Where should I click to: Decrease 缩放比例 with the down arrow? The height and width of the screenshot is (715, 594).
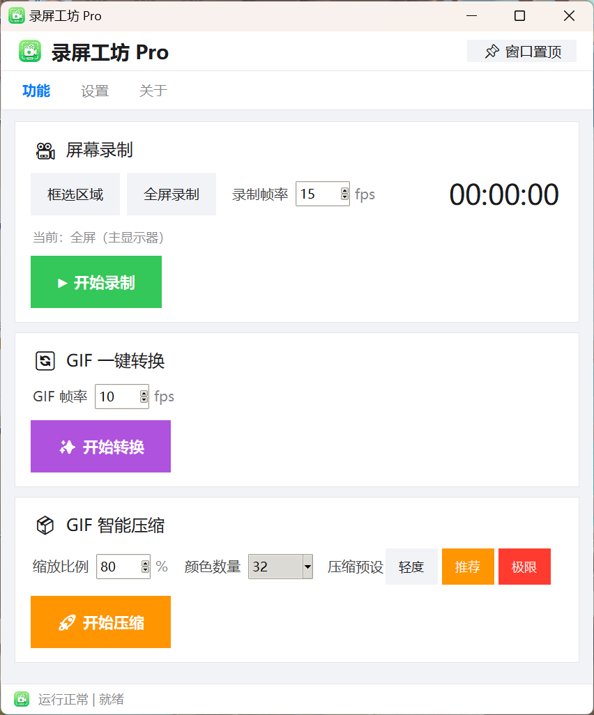pos(146,569)
